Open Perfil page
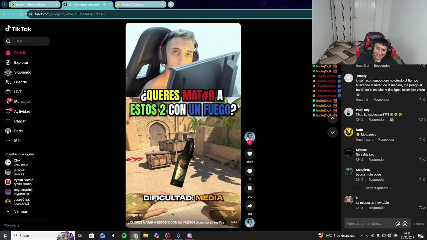The height and width of the screenshot is (240, 427). click(x=14, y=131)
